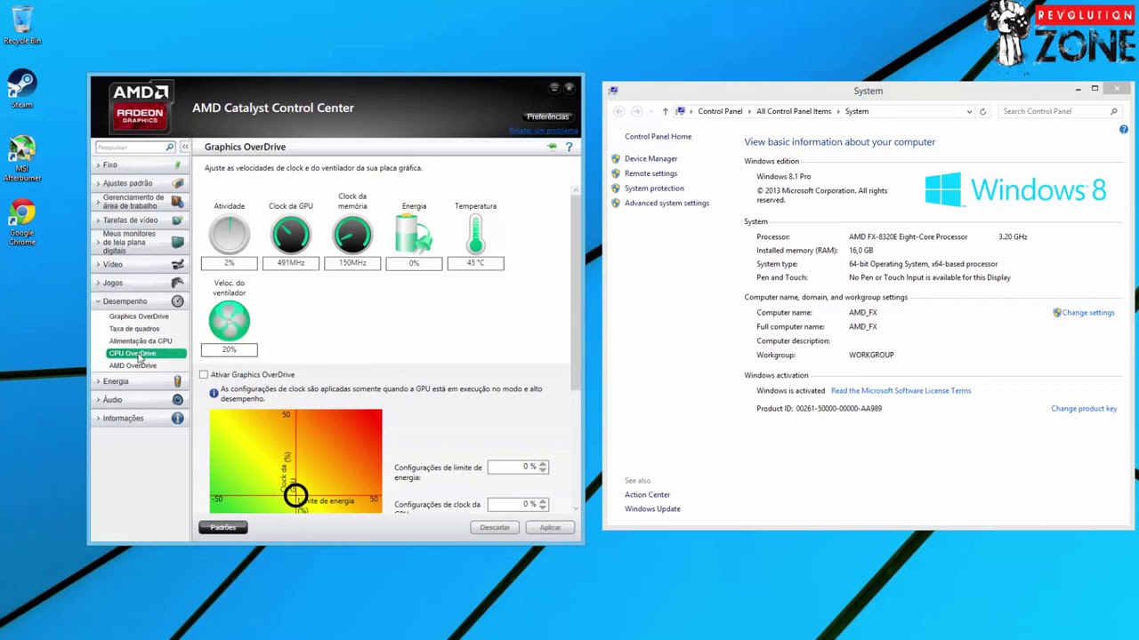This screenshot has width=1139, height=640.
Task: Click the Device Manager shield icon
Action: click(x=616, y=158)
